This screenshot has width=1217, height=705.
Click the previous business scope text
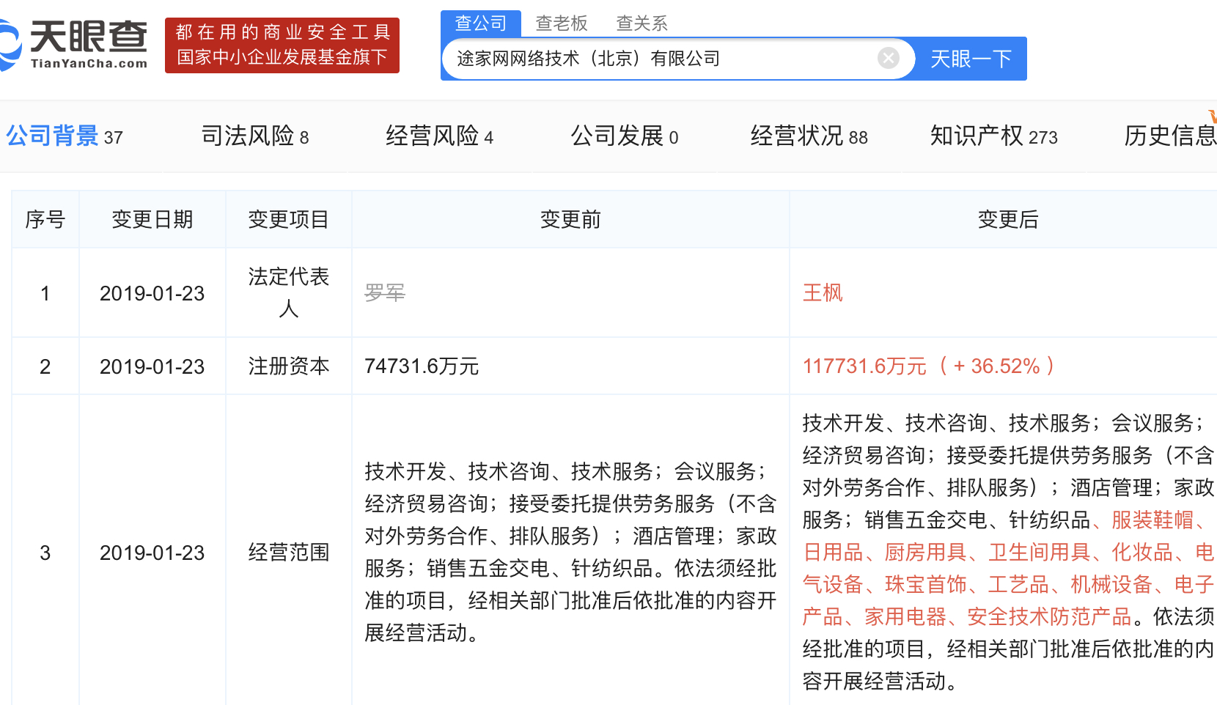point(570,552)
